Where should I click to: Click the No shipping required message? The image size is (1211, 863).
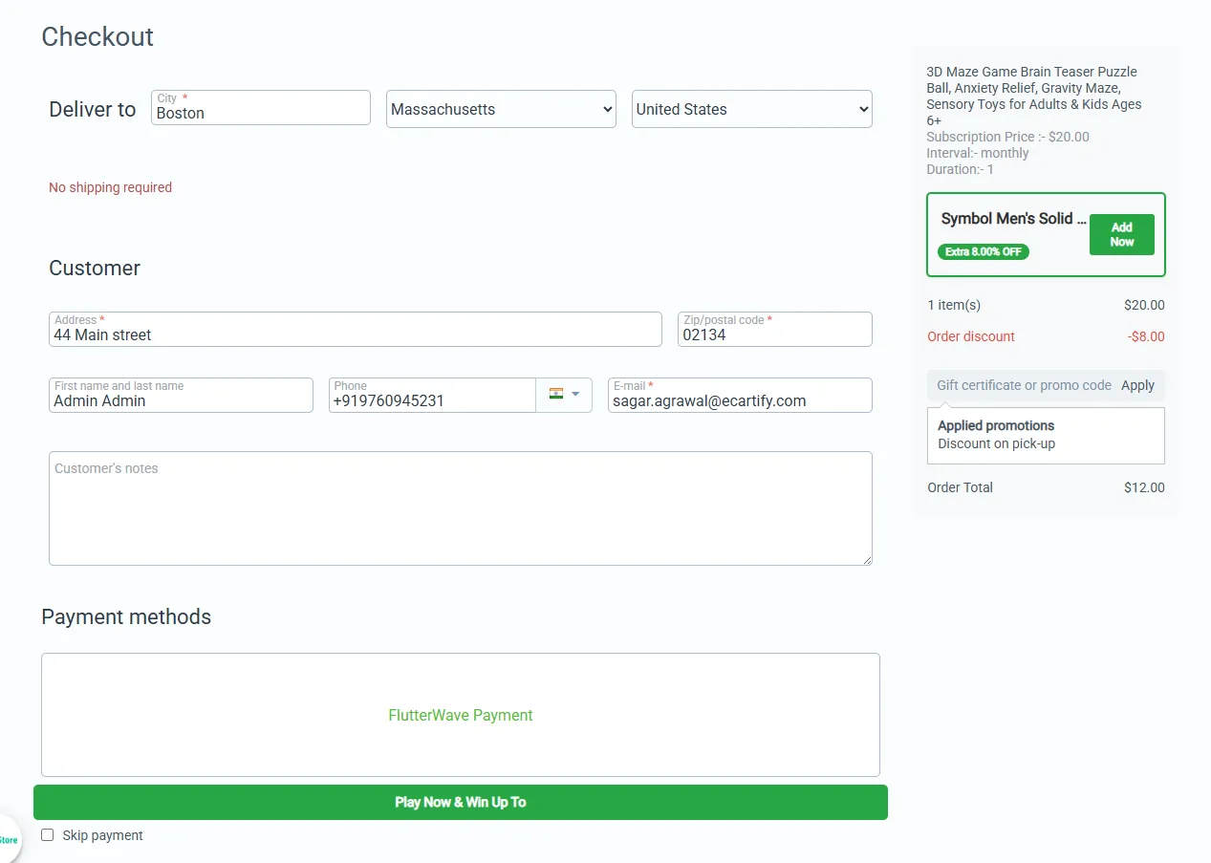[x=111, y=187]
